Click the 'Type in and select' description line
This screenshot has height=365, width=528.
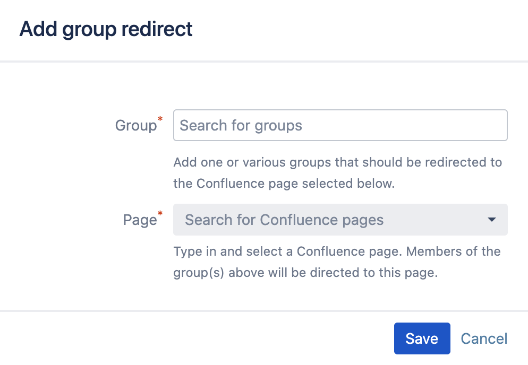pos(337,251)
